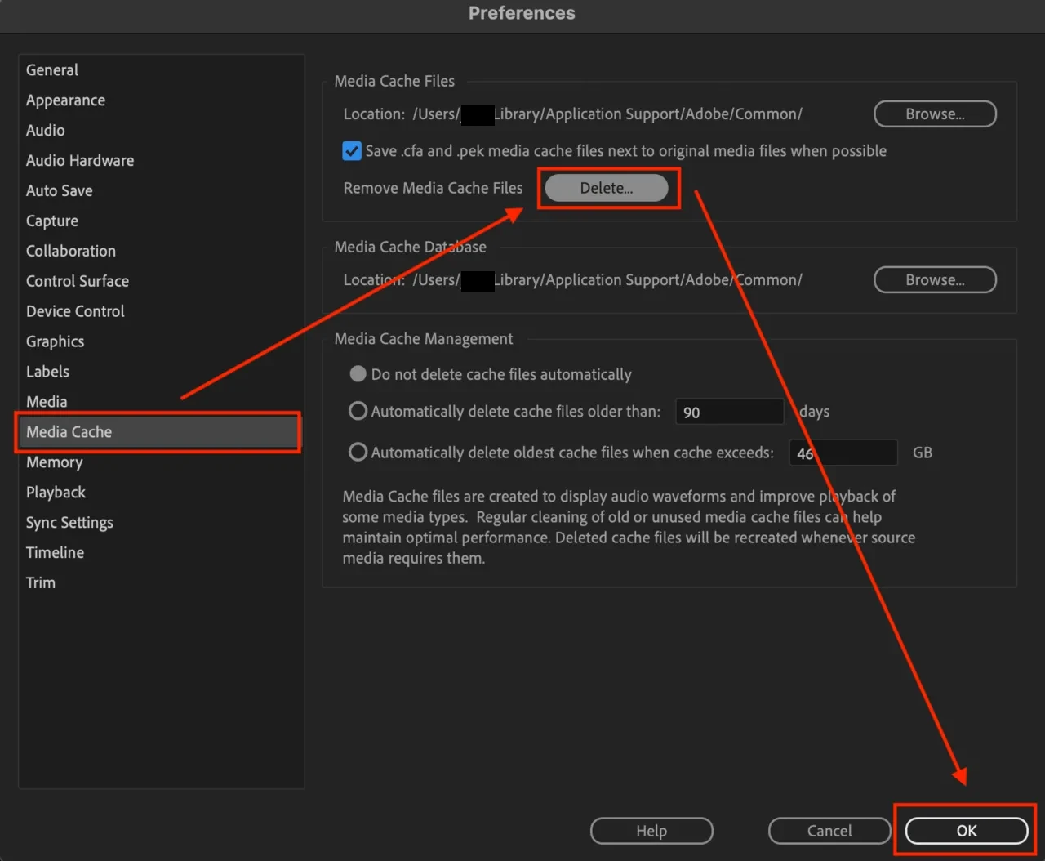Select Do not delete cache files automatically

pyautogui.click(x=358, y=374)
